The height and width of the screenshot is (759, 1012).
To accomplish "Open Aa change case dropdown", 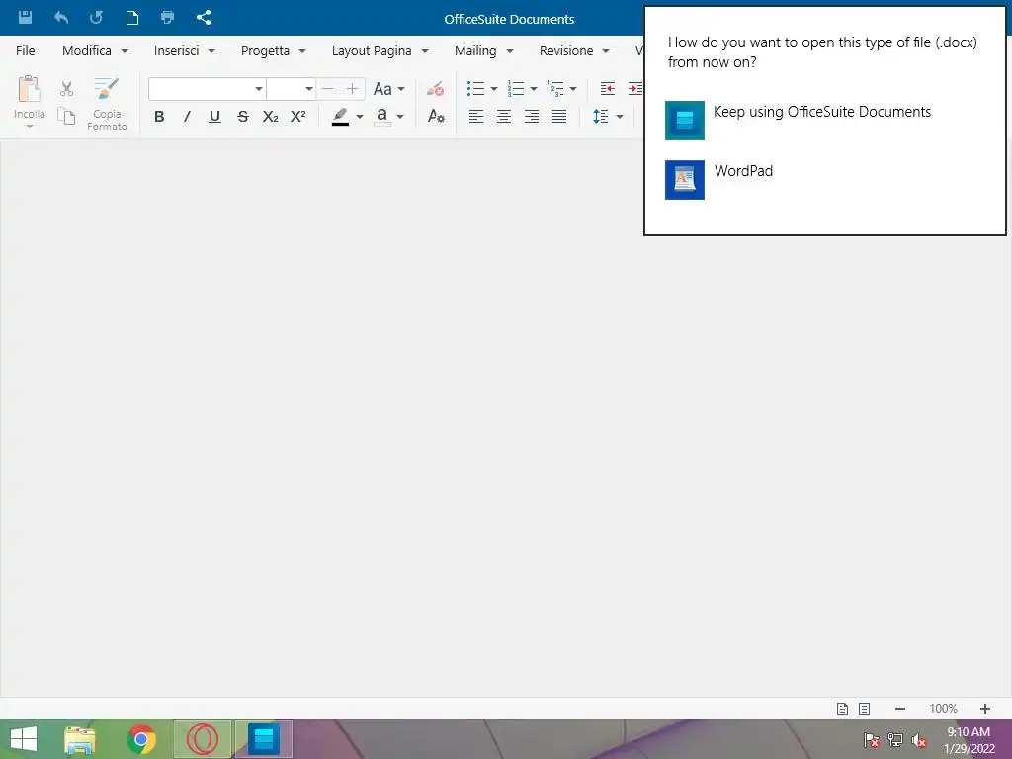I will coord(389,88).
